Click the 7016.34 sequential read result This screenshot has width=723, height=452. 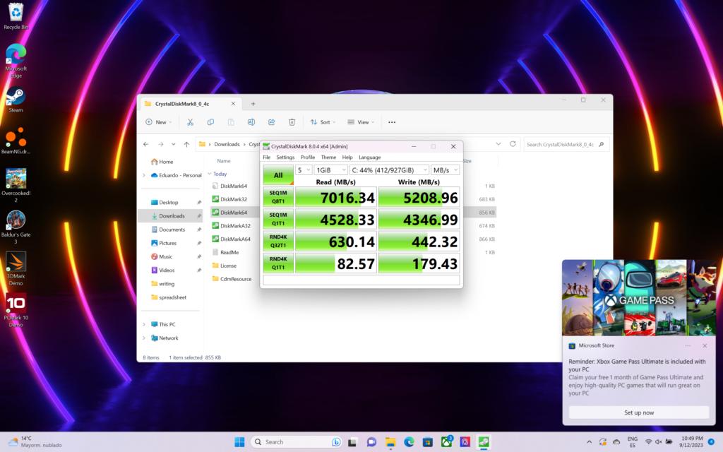tap(335, 198)
